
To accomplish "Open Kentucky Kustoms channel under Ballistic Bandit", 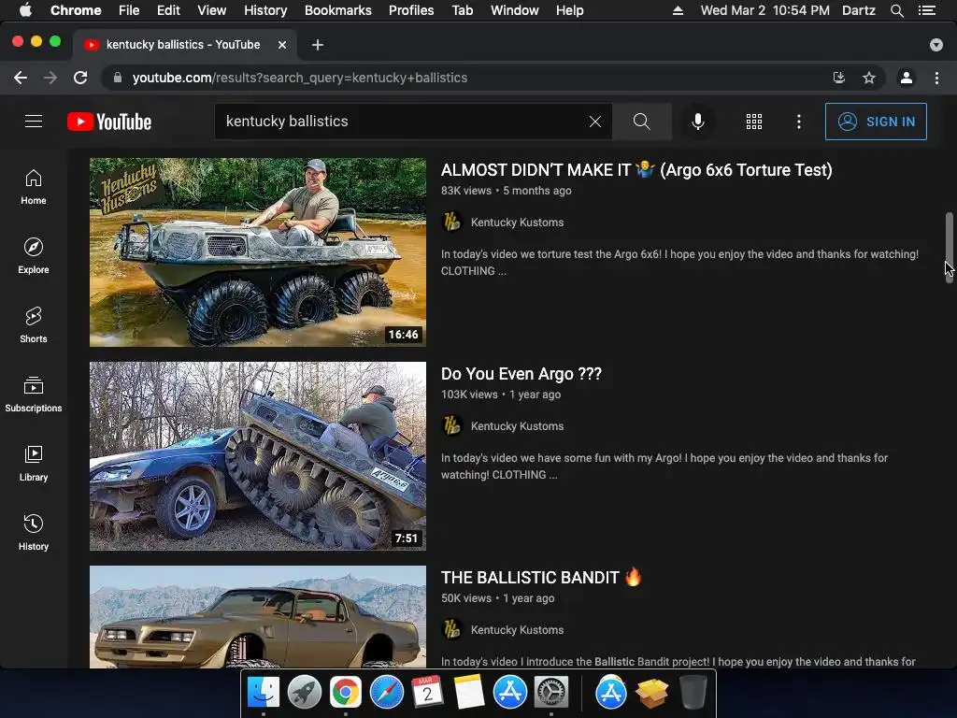I will pos(517,630).
